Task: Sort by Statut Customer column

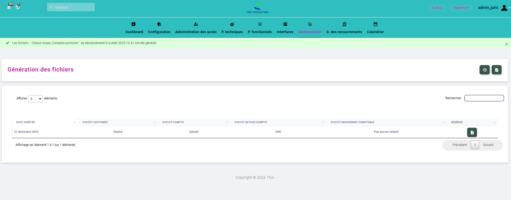Action: (118, 122)
